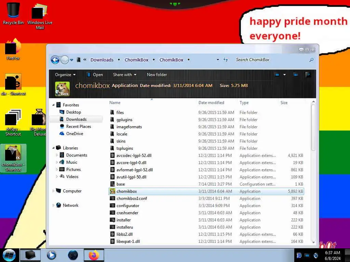The width and height of the screenshot is (350, 262).
Task: Click the first ChomikBox breadcrumb segment
Action: [x=136, y=60]
